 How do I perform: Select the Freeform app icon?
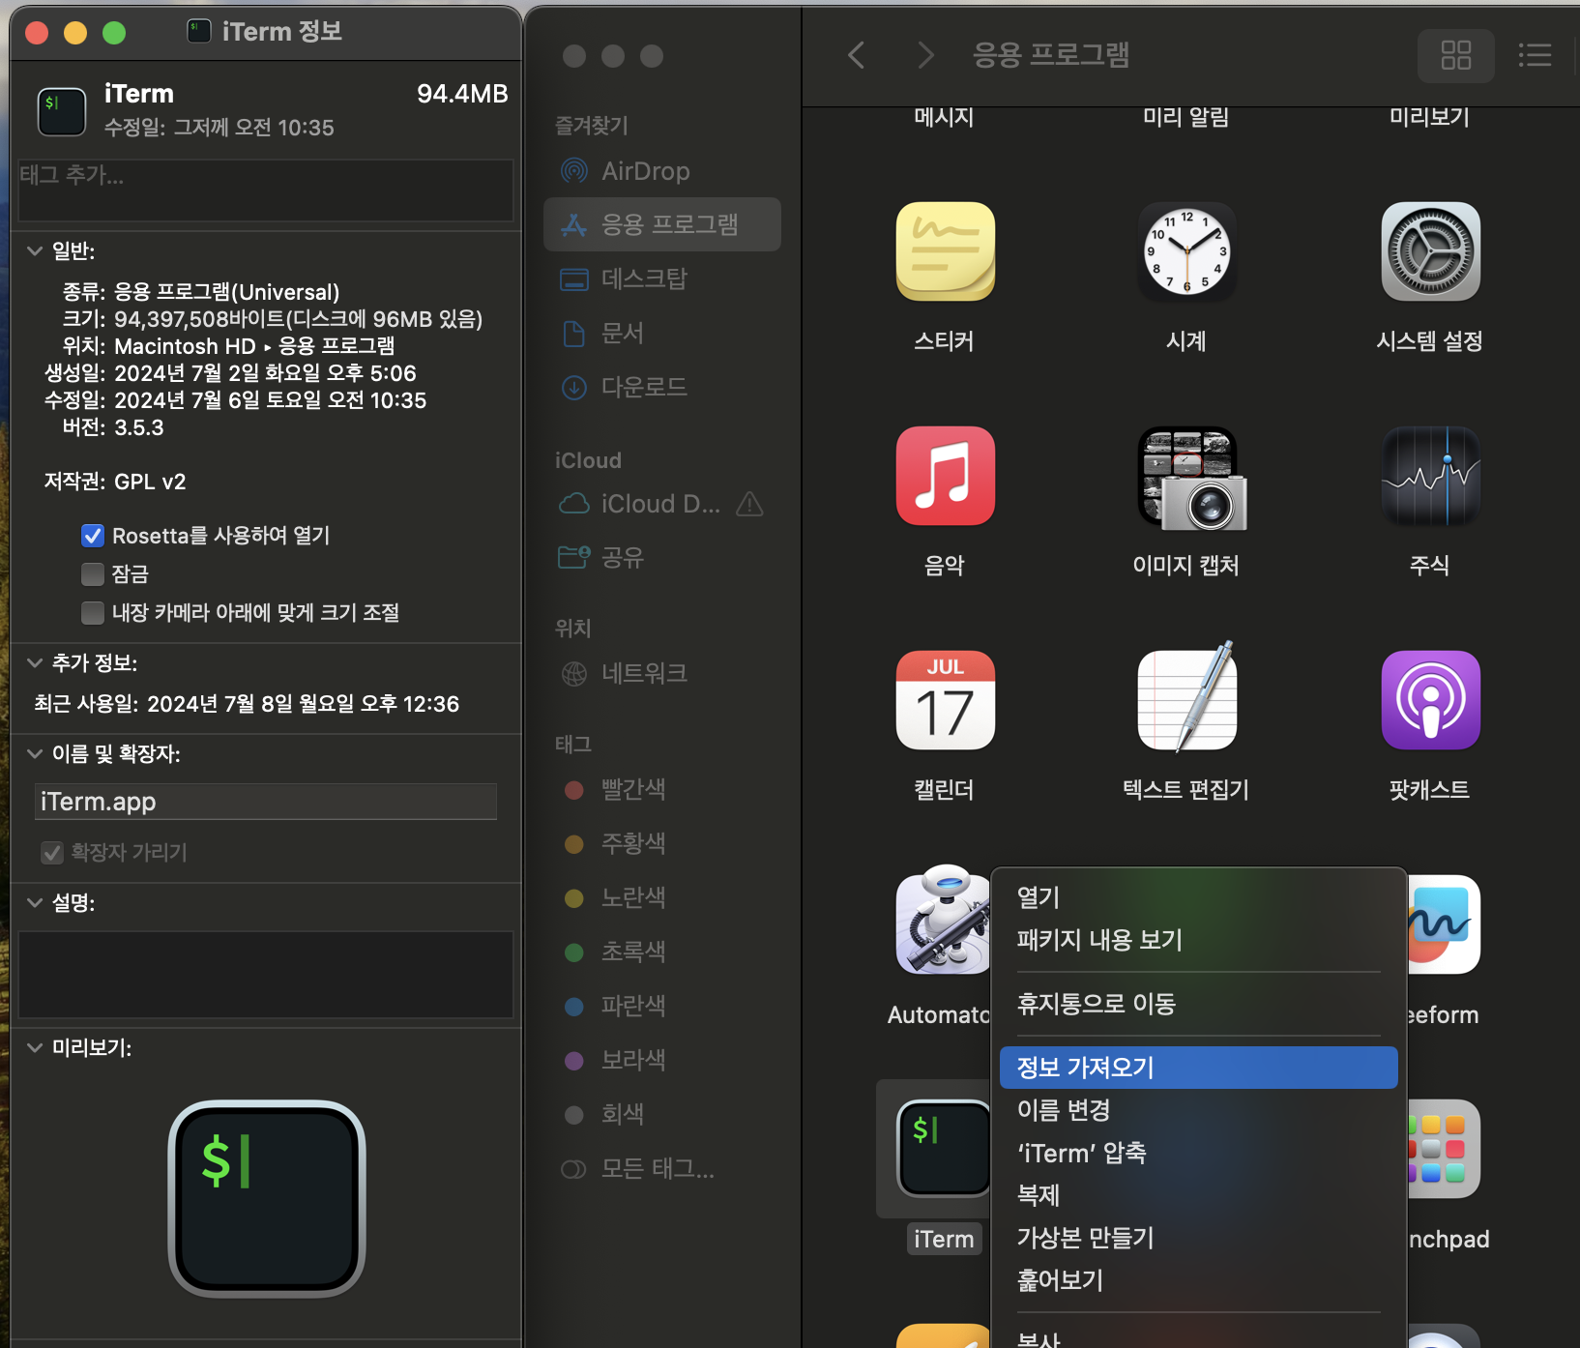[1444, 924]
